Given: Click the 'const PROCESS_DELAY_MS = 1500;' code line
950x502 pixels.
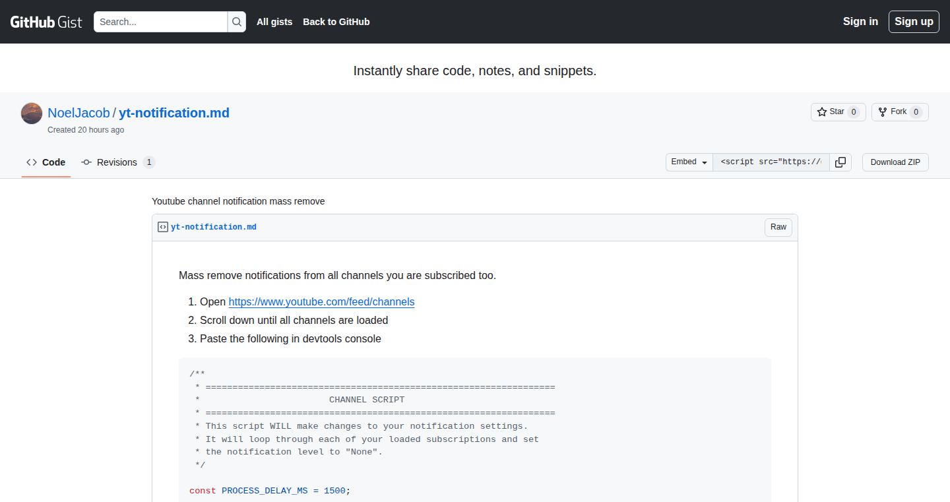Looking at the screenshot, I should coord(270,491).
